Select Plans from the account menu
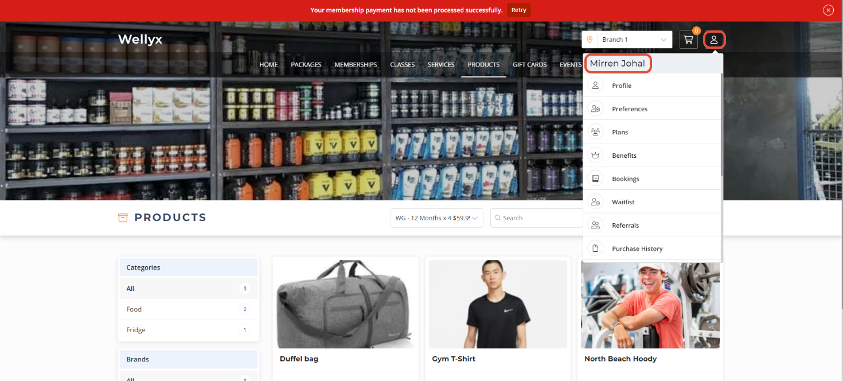 652,132
